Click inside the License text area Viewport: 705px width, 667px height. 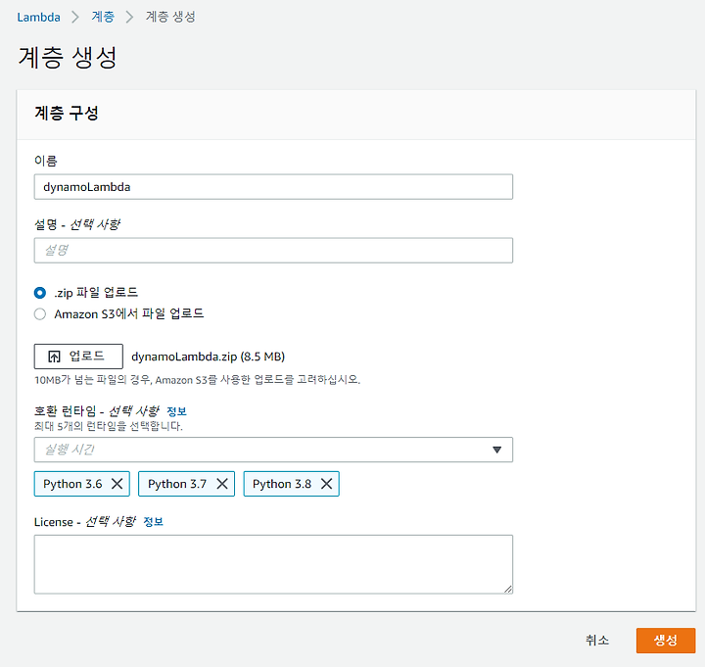(x=273, y=564)
